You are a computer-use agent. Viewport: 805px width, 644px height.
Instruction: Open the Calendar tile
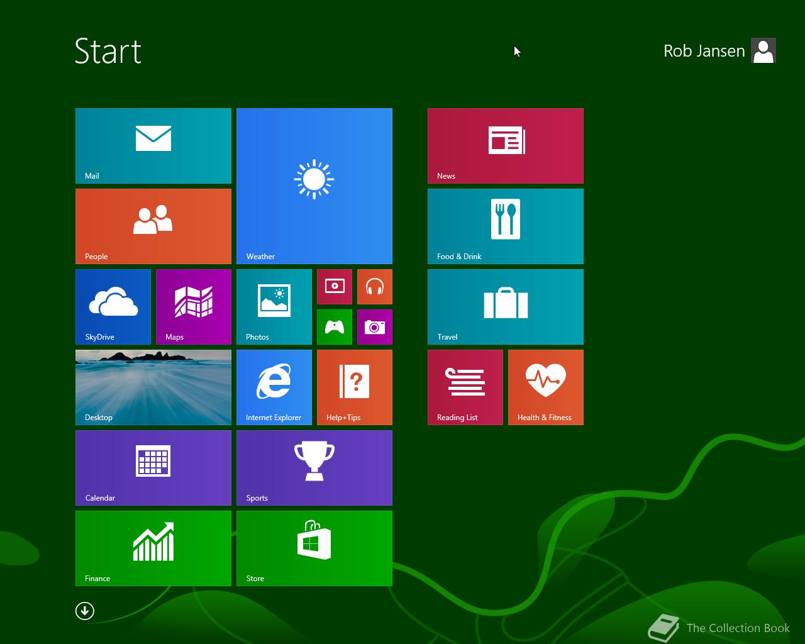point(153,468)
